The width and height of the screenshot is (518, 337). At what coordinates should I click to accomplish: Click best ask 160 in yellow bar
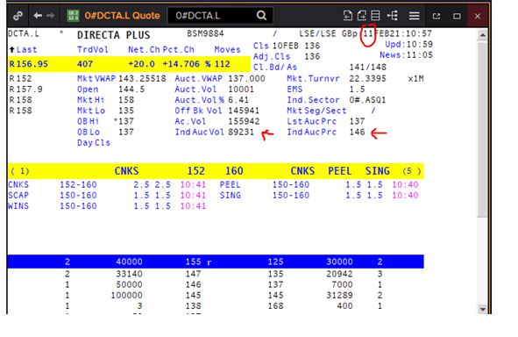coord(234,171)
